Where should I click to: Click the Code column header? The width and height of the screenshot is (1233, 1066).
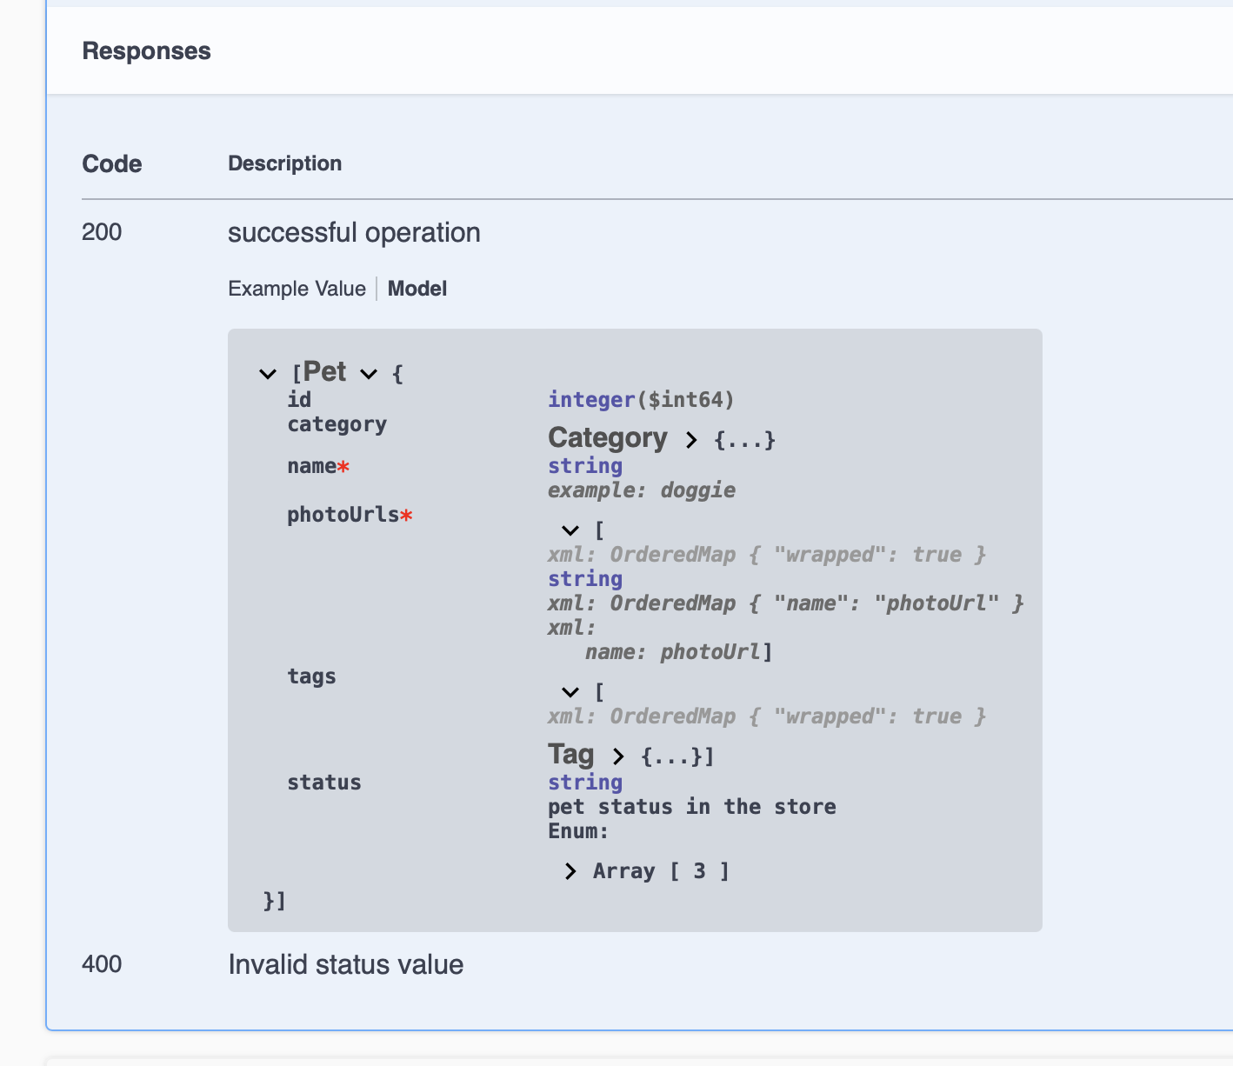click(111, 163)
